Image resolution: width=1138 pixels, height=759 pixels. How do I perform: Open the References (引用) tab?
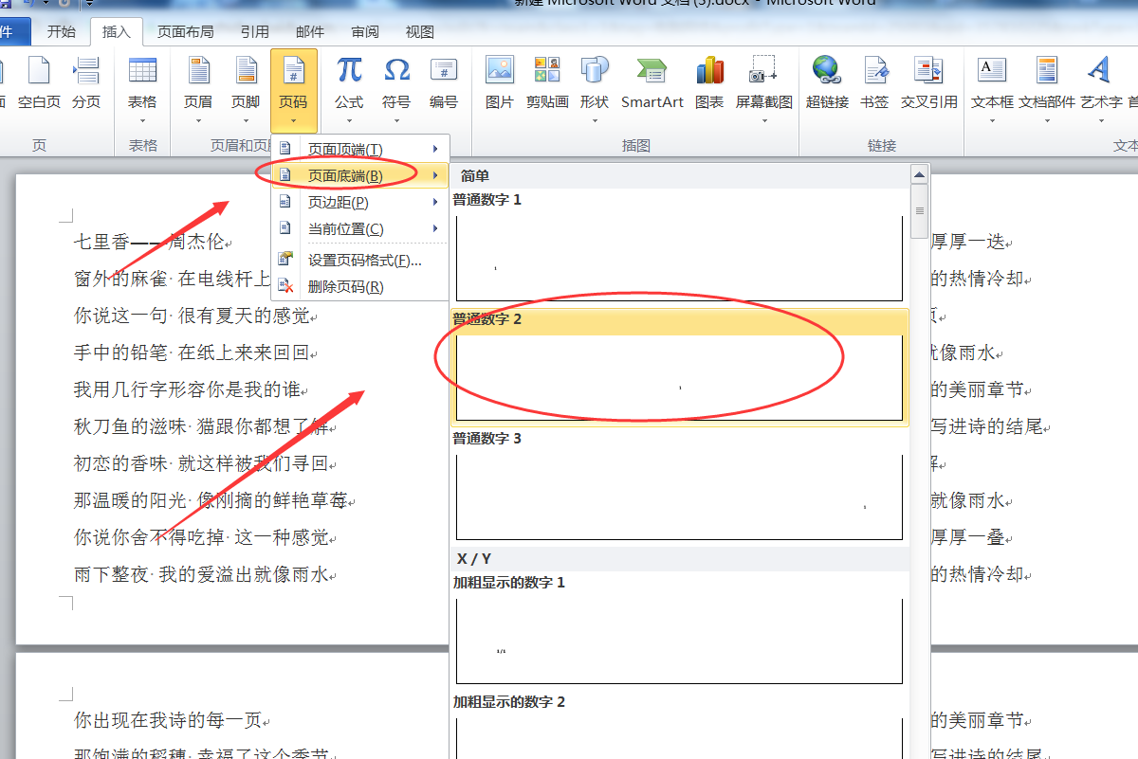point(254,31)
